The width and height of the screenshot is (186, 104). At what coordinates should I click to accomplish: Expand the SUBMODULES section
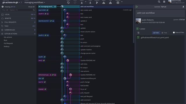(18, 30)
